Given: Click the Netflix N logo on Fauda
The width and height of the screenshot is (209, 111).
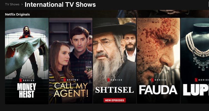Looking at the screenshot, I should [152, 80].
